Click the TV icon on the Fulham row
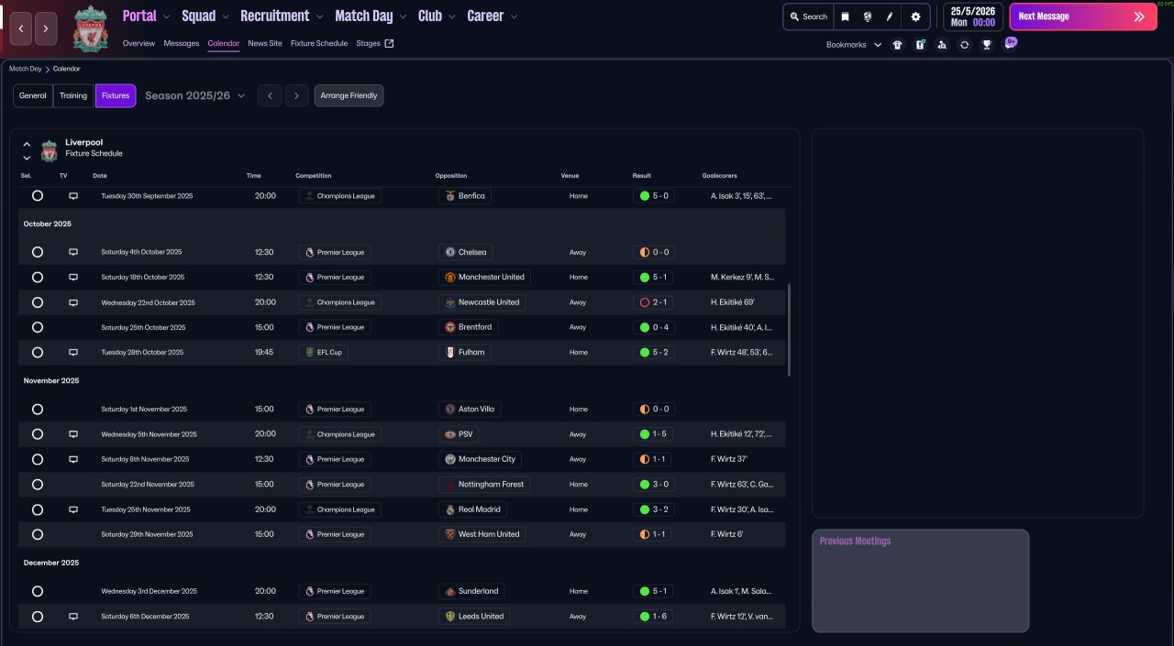The image size is (1174, 646). 73,352
